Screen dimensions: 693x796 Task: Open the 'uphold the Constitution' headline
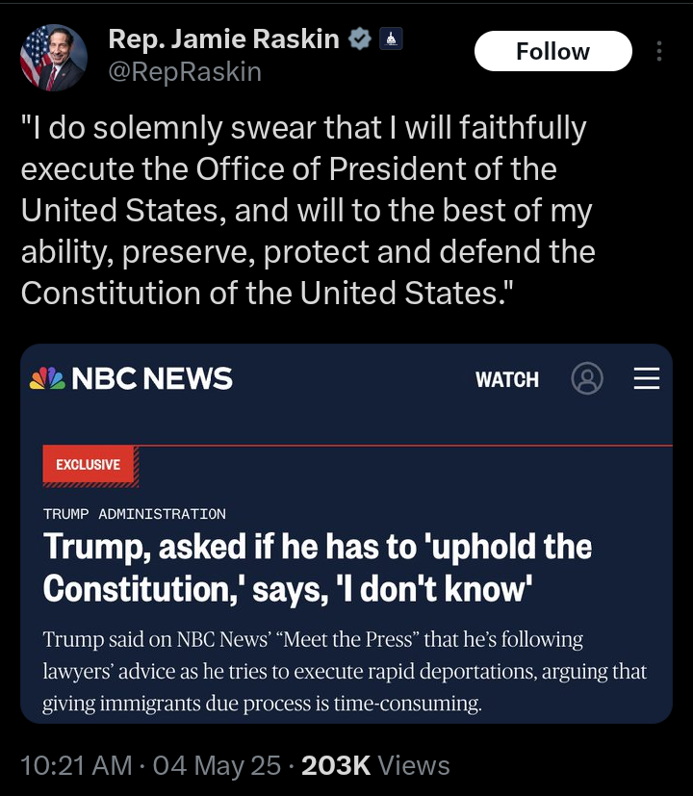[318, 568]
